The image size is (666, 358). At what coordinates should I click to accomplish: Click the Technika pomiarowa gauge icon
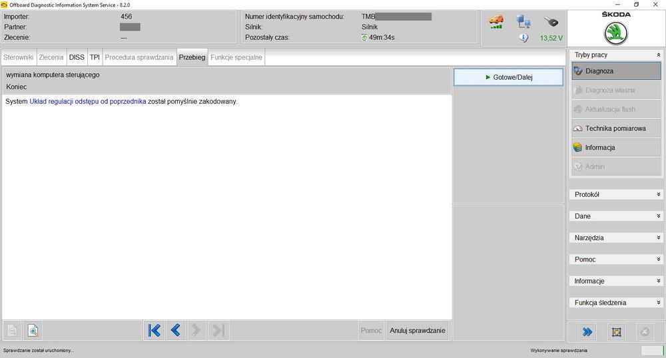(577, 128)
